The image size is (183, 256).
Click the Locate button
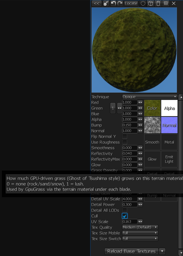click(x=131, y=4)
